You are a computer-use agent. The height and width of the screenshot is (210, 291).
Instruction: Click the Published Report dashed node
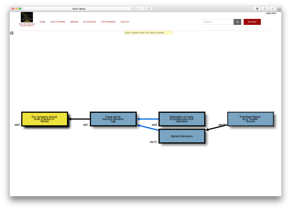point(250,119)
